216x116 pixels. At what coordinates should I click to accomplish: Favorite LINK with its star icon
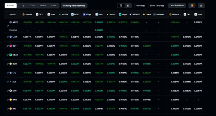8,37
